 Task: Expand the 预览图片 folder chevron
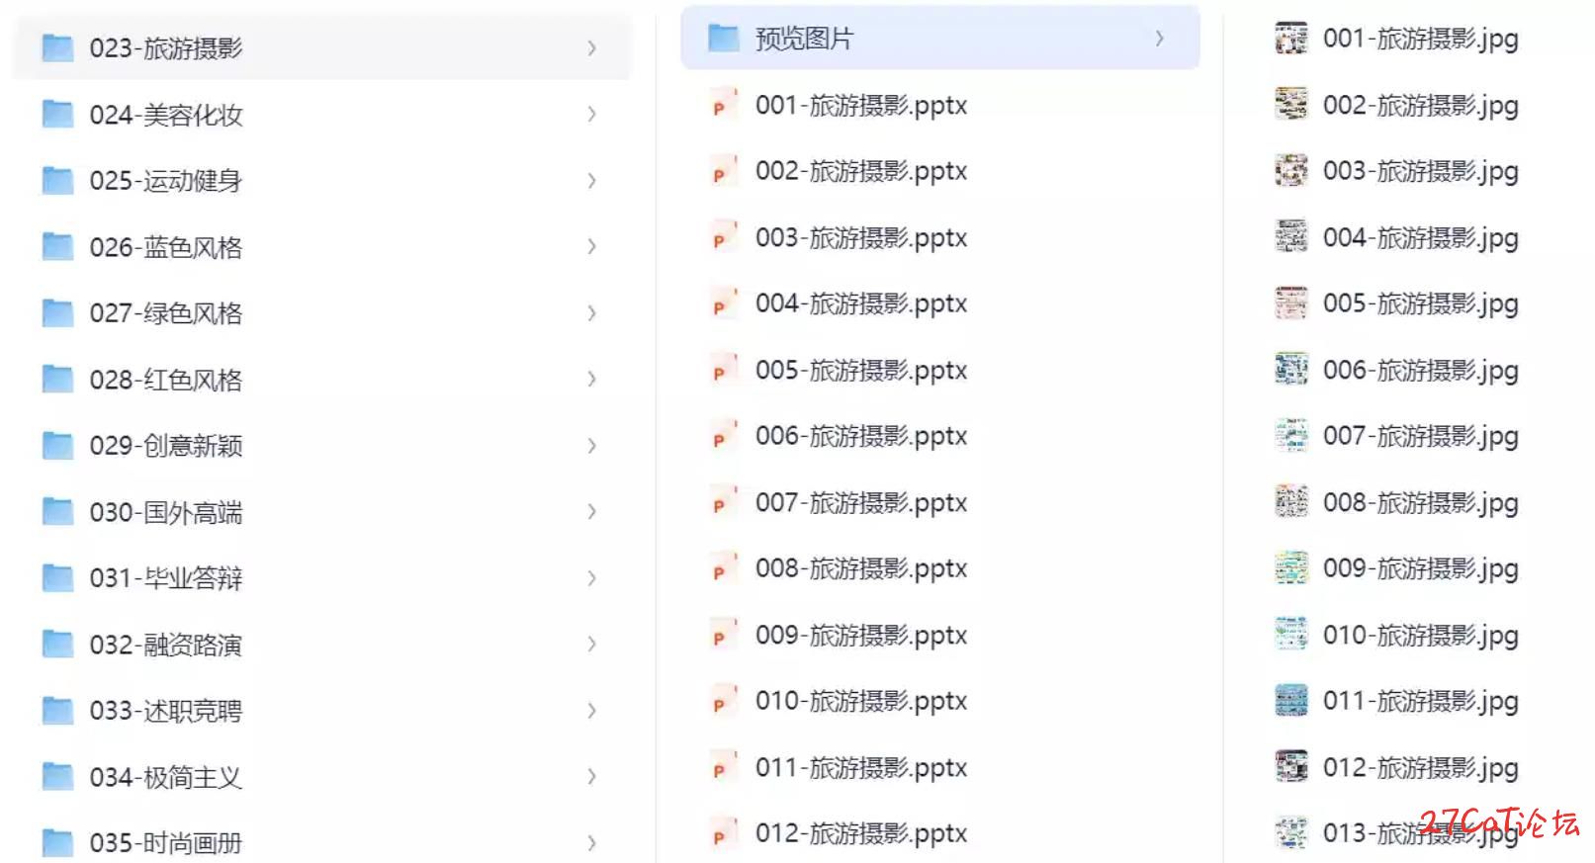[x=1159, y=39]
